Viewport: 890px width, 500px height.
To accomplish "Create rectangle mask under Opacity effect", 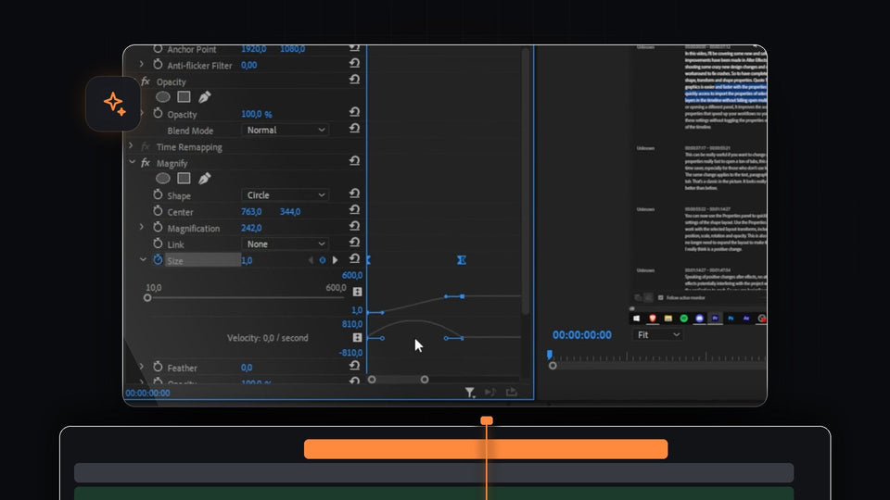I will coord(184,97).
